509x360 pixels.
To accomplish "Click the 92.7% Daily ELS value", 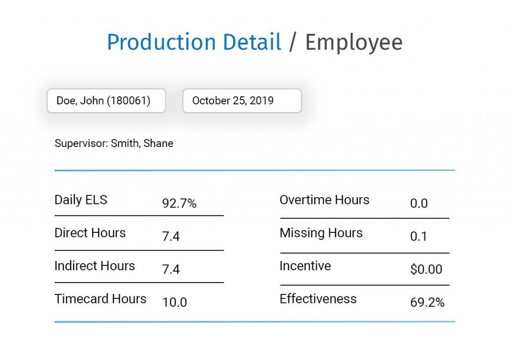I will [x=179, y=203].
